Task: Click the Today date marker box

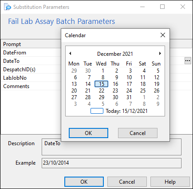Action: click(x=97, y=111)
